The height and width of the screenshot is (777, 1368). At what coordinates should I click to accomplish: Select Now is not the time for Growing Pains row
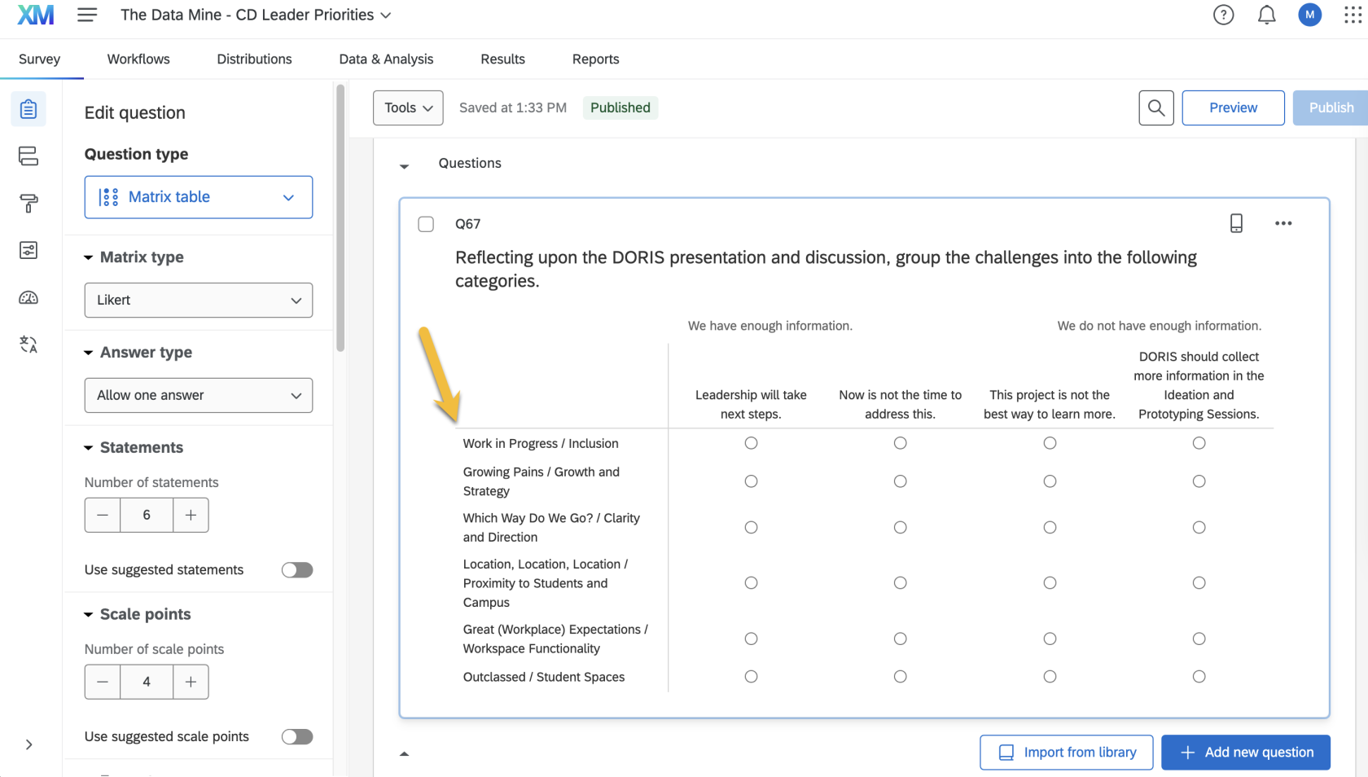[x=900, y=481]
